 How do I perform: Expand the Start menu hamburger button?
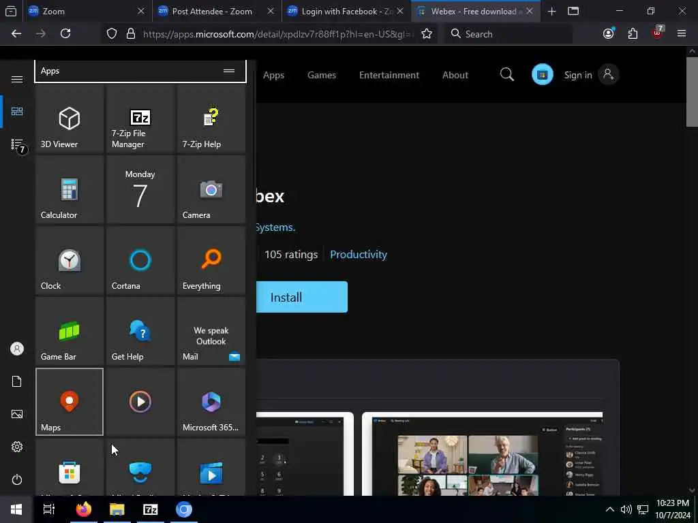click(17, 79)
